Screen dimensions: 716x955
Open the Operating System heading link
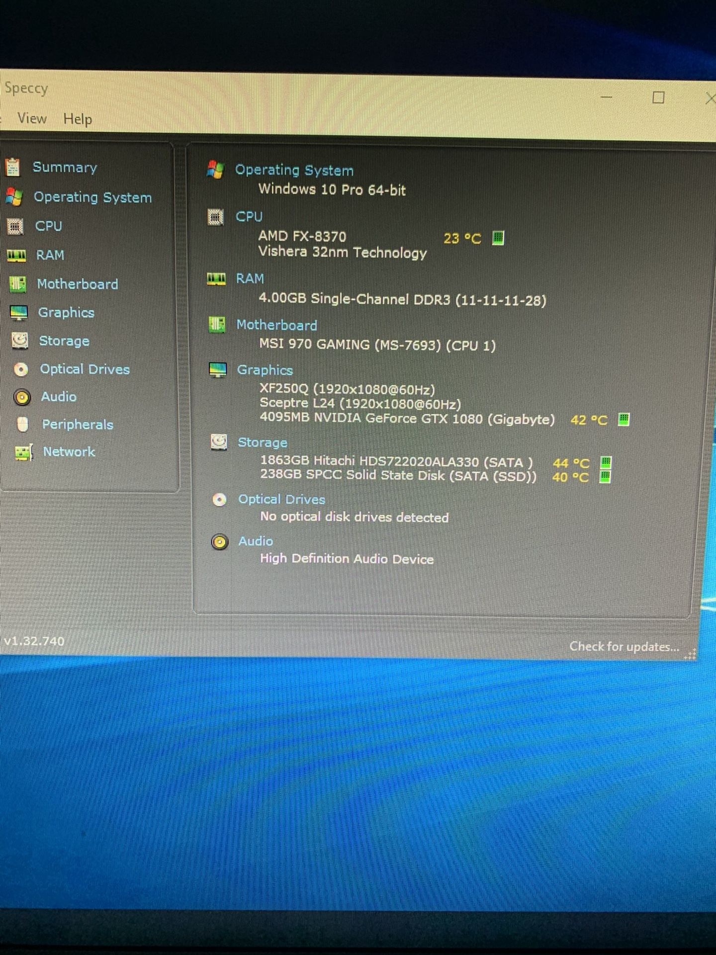[x=294, y=170]
